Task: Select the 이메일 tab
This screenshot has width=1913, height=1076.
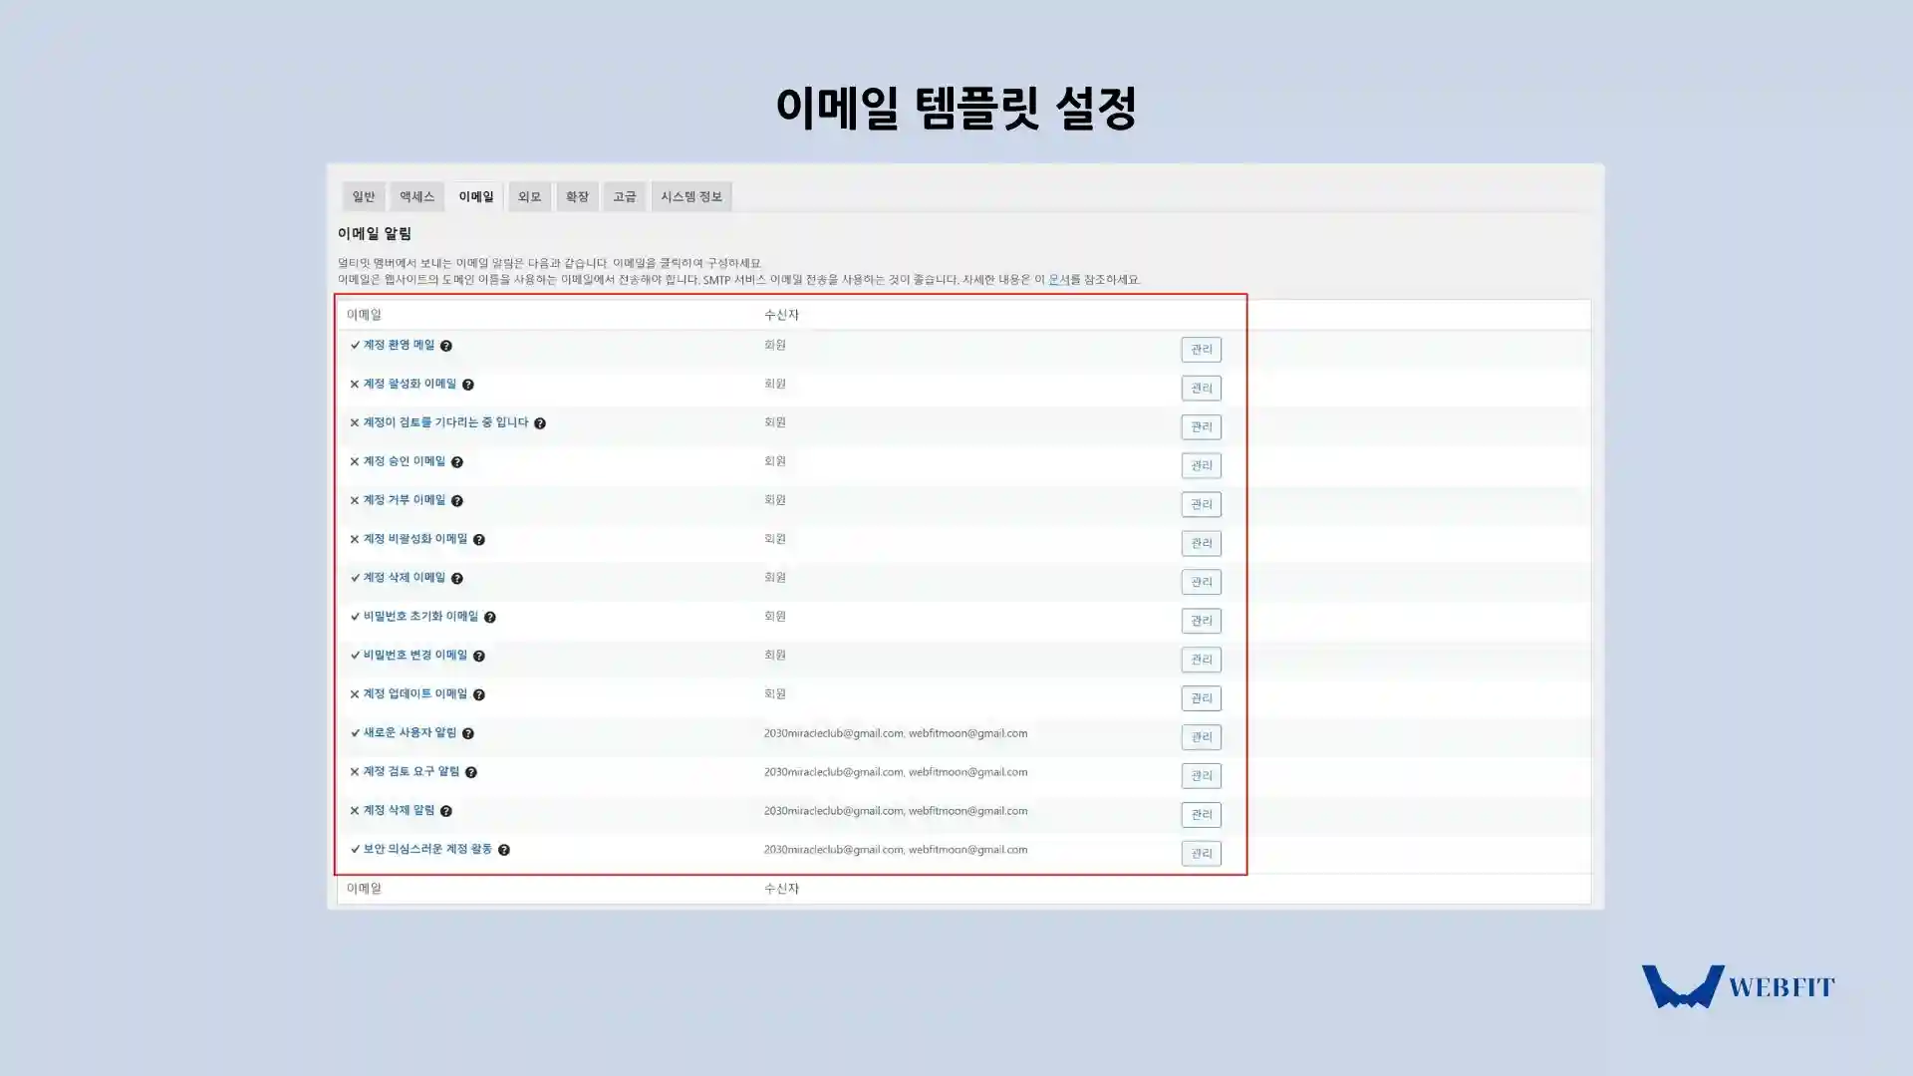Action: click(x=476, y=196)
